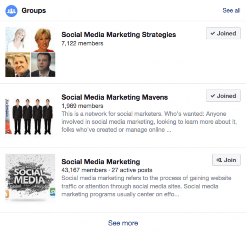The image size is (246, 233).
Task: Click See more at the bottom
Action: pos(123,223)
